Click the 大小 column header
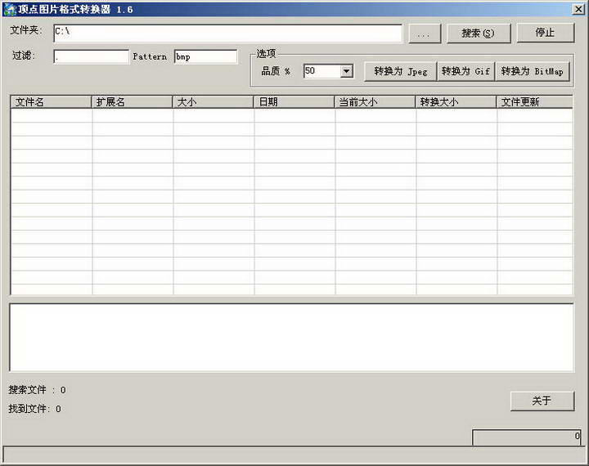This screenshot has height=466, width=589. click(213, 102)
